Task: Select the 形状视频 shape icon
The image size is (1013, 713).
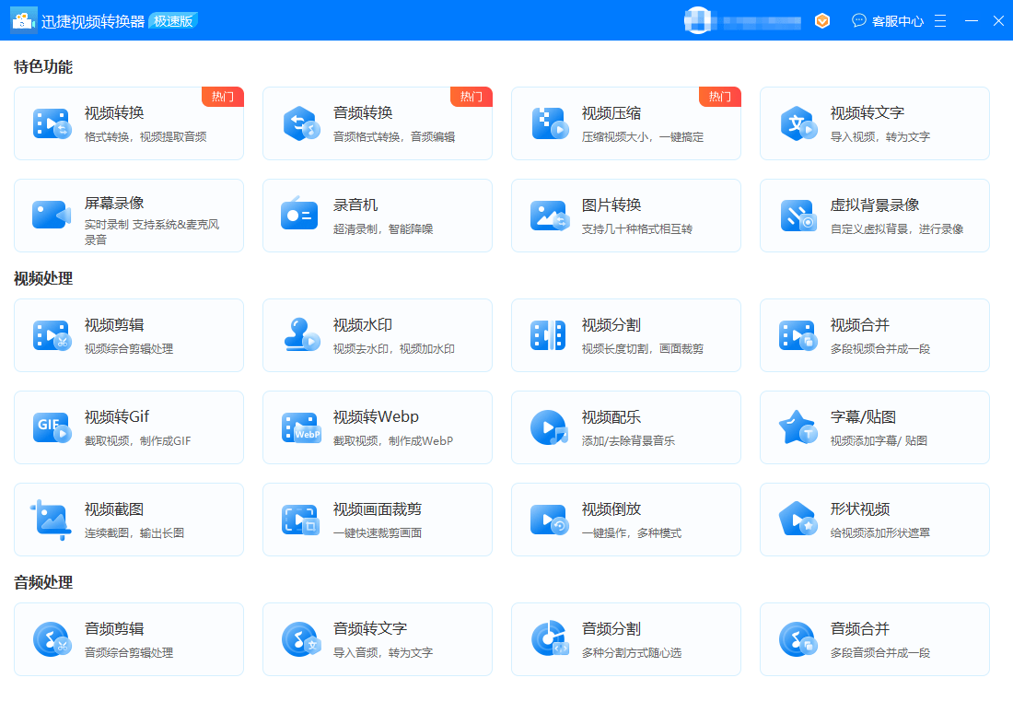Action: click(798, 519)
